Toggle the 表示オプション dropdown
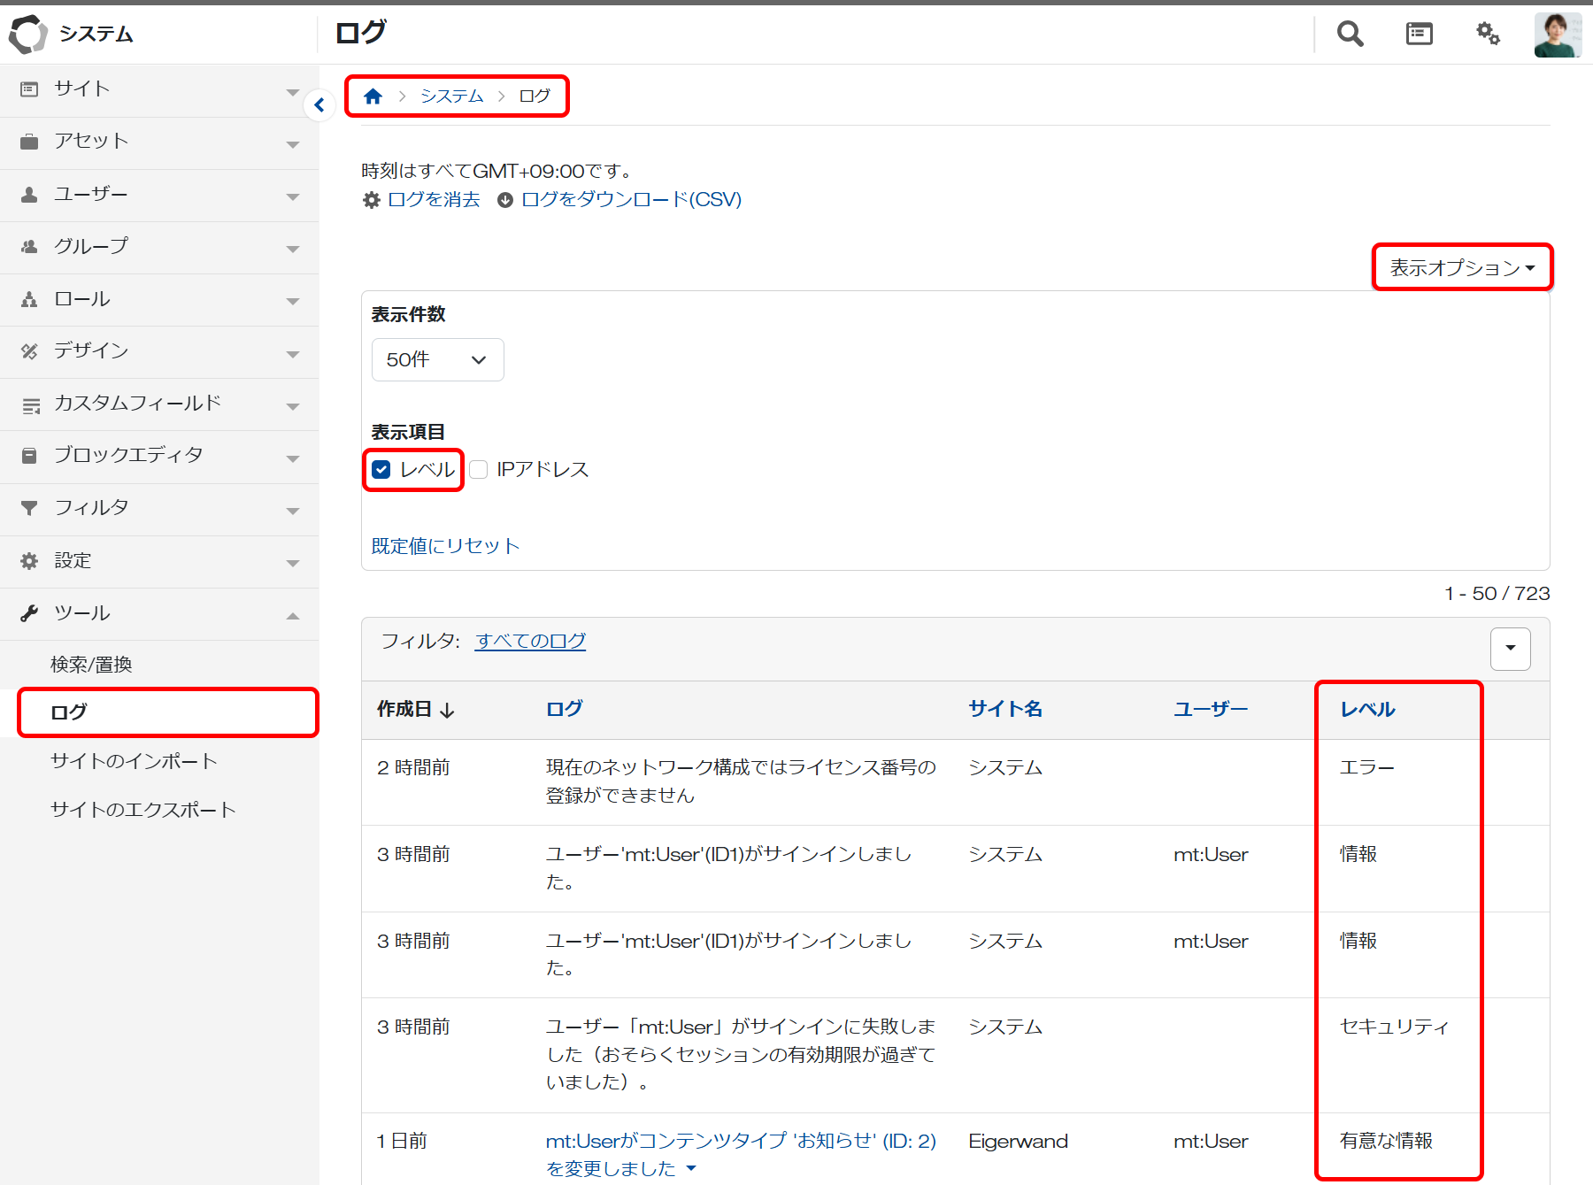The width and height of the screenshot is (1593, 1185). (x=1462, y=267)
